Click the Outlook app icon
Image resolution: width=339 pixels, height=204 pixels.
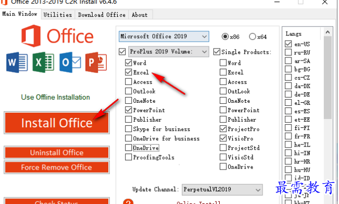(x=70, y=62)
